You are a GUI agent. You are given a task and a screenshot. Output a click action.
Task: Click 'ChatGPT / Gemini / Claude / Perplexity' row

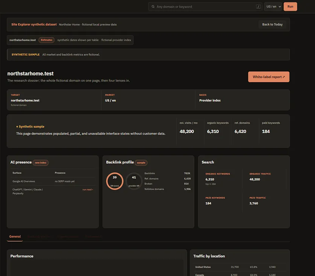[x=53, y=192]
